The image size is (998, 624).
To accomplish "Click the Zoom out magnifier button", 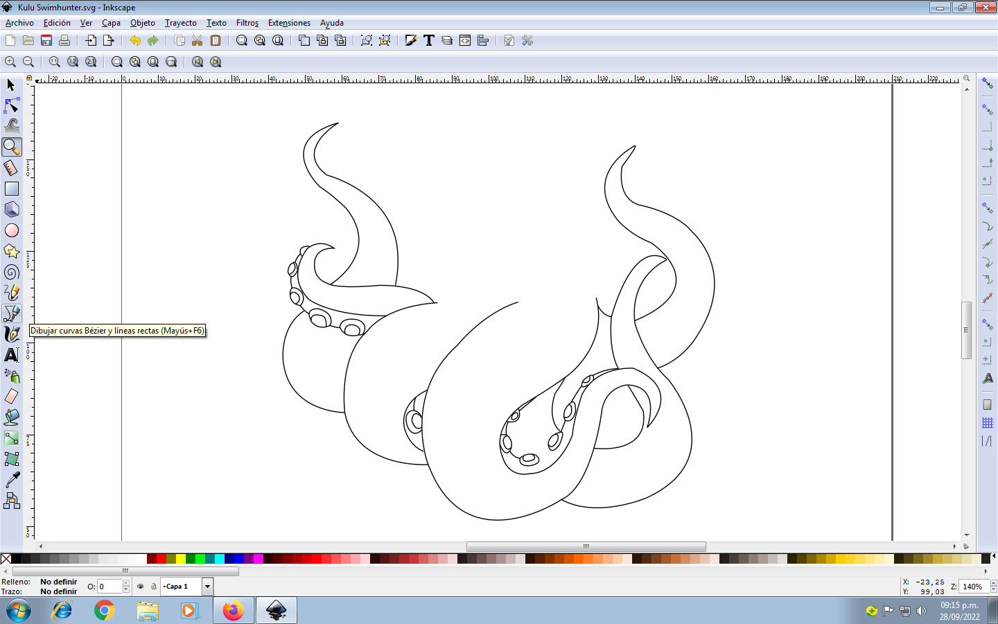I will click(28, 62).
